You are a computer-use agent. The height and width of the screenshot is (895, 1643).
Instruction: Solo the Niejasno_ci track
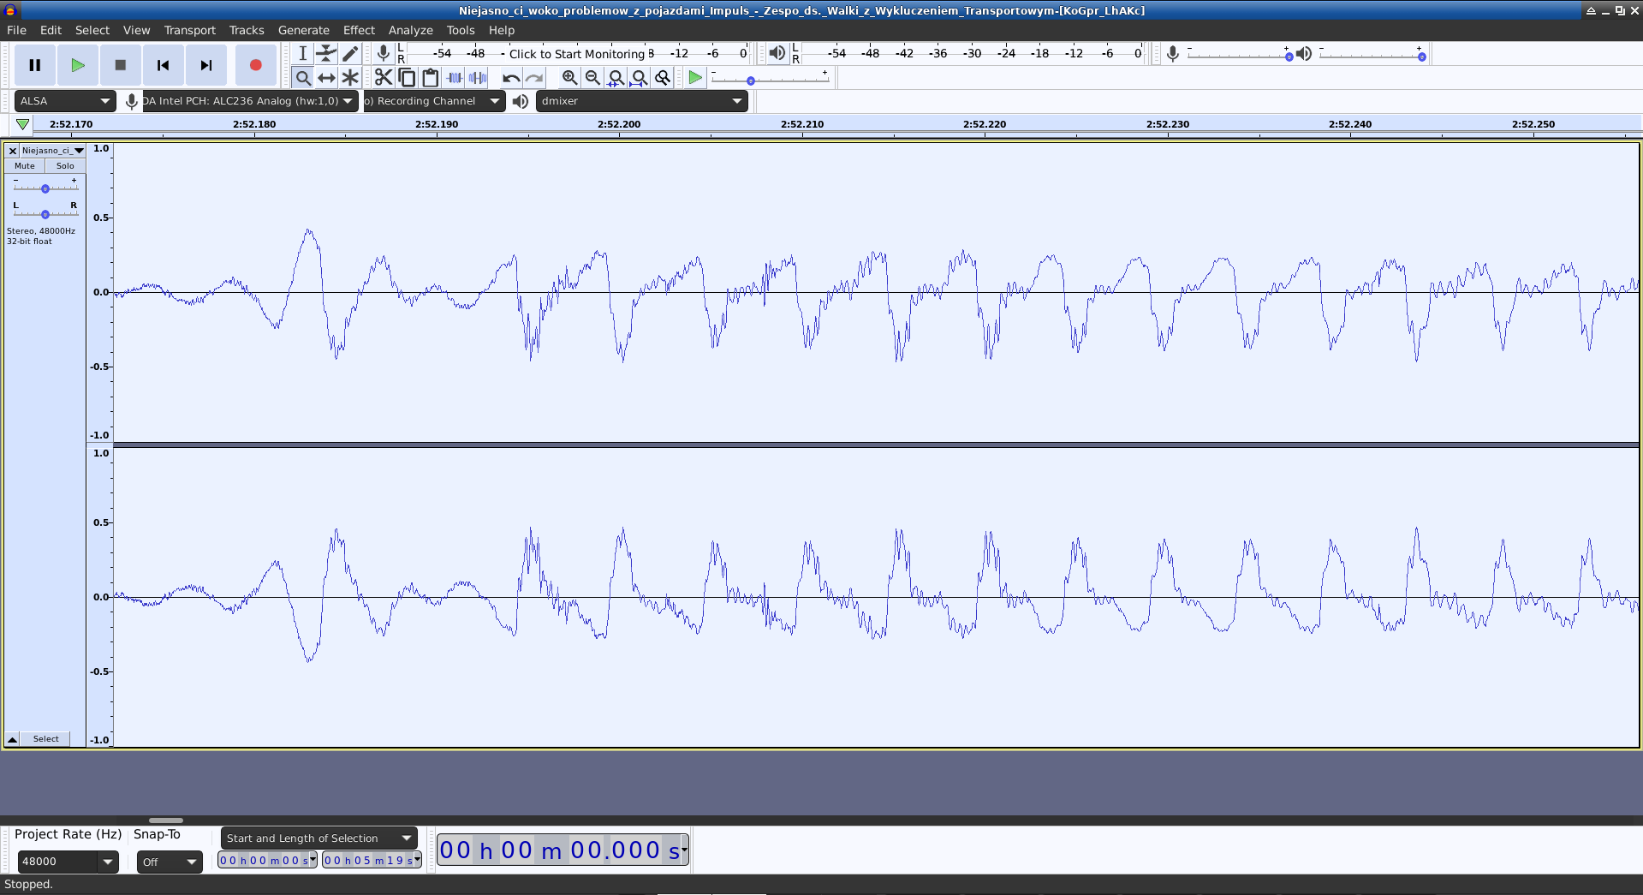click(x=65, y=166)
